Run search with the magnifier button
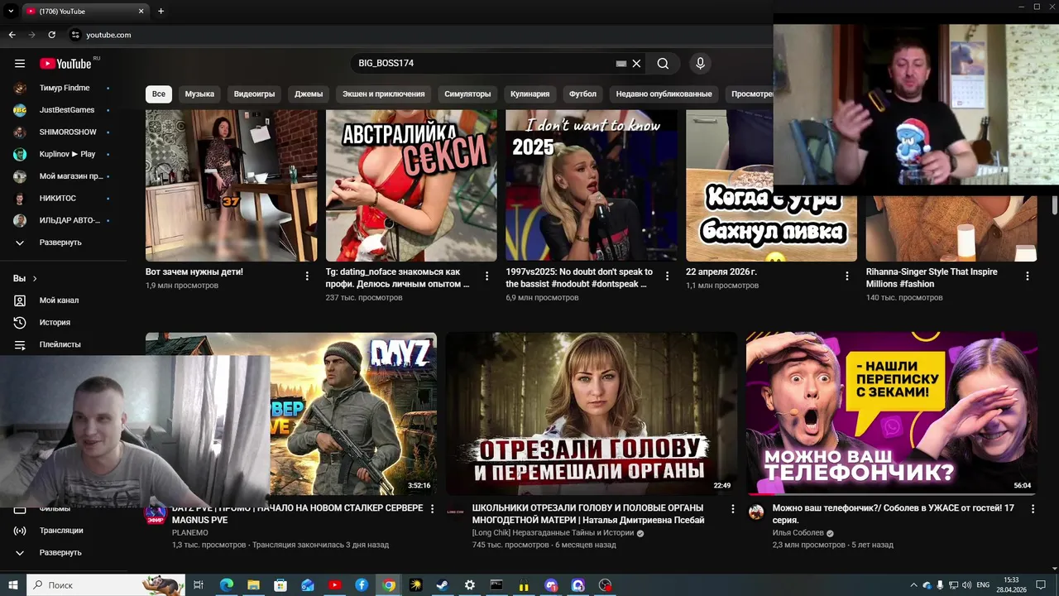This screenshot has height=596, width=1059. coord(663,64)
